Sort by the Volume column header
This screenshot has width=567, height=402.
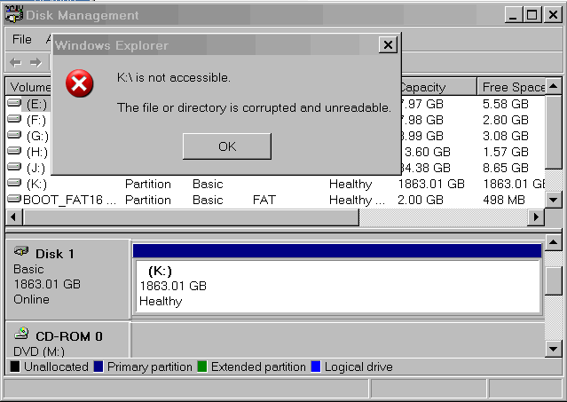(x=28, y=87)
